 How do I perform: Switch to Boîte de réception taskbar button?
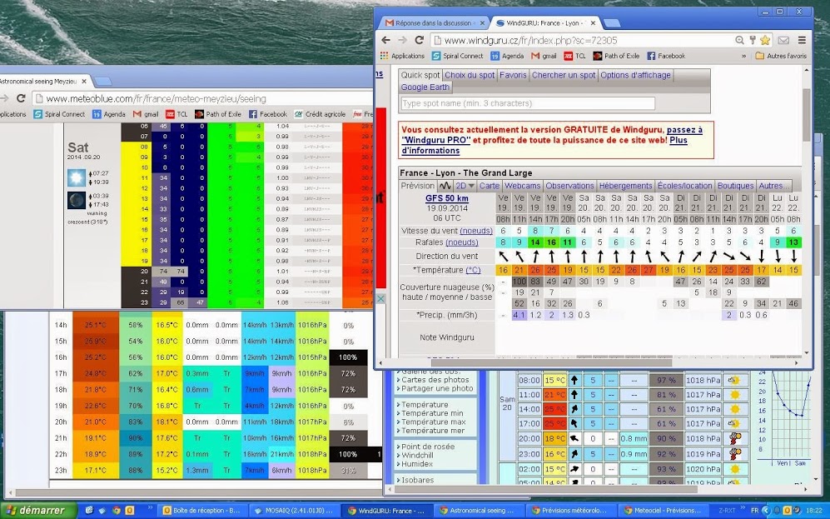tap(202, 511)
